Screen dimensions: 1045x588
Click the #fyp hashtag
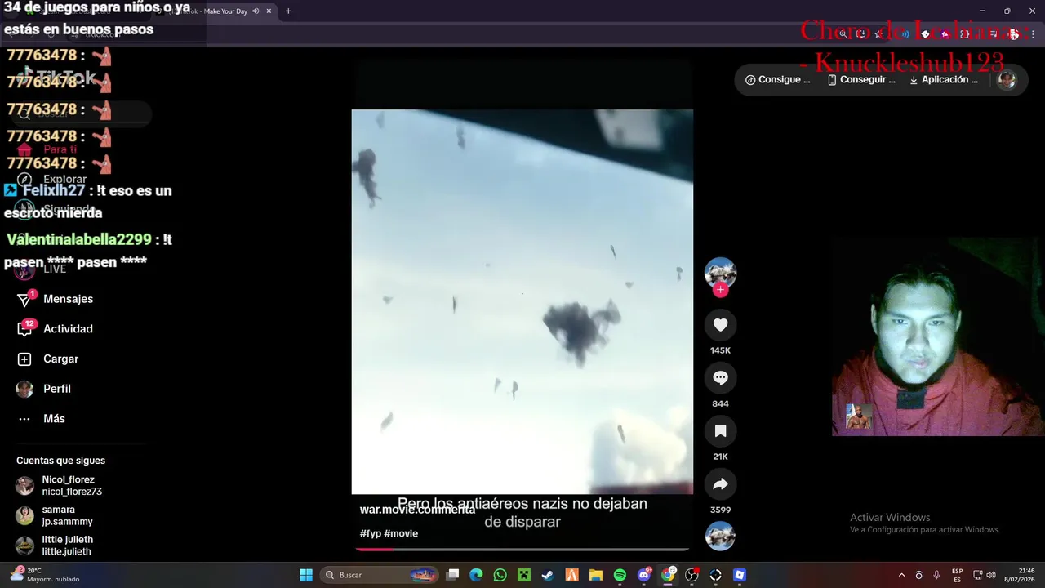[371, 533]
